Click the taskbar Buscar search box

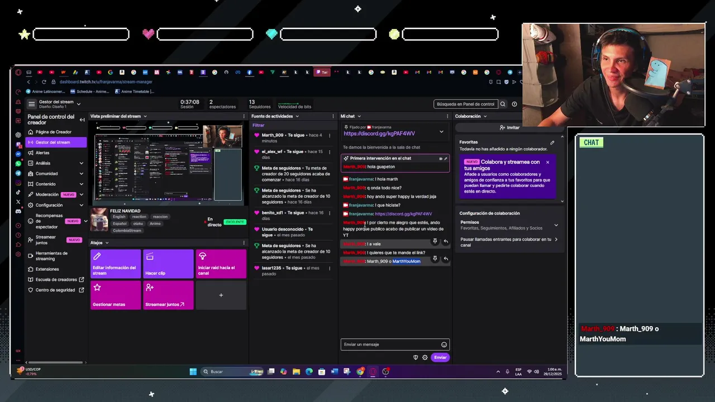(233, 371)
